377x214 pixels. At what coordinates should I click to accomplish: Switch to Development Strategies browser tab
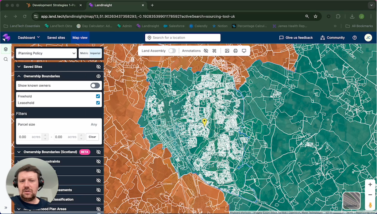coord(54,5)
